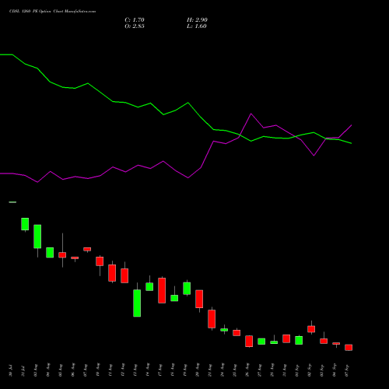Click the green candle for 27 Aug

coord(261,342)
